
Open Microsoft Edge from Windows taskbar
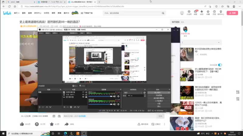[x=65, y=133]
